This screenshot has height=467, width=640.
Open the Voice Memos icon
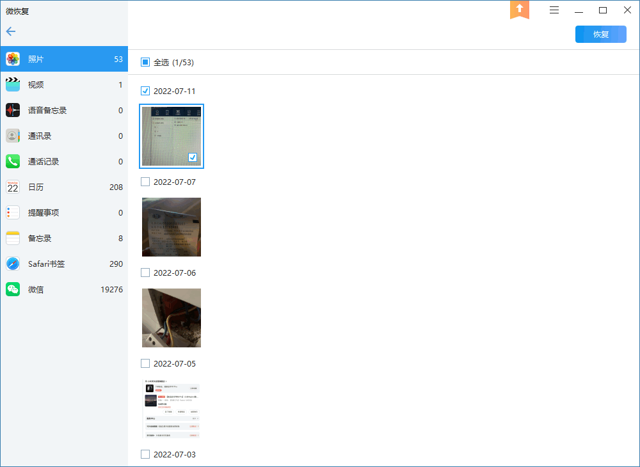(x=13, y=111)
